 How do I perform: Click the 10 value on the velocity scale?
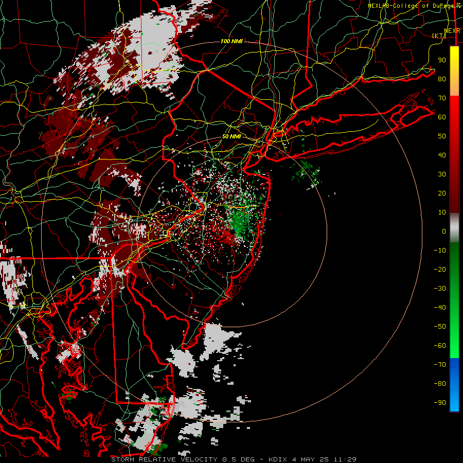point(442,212)
